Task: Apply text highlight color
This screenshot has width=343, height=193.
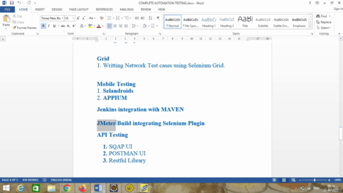Action: point(90,26)
